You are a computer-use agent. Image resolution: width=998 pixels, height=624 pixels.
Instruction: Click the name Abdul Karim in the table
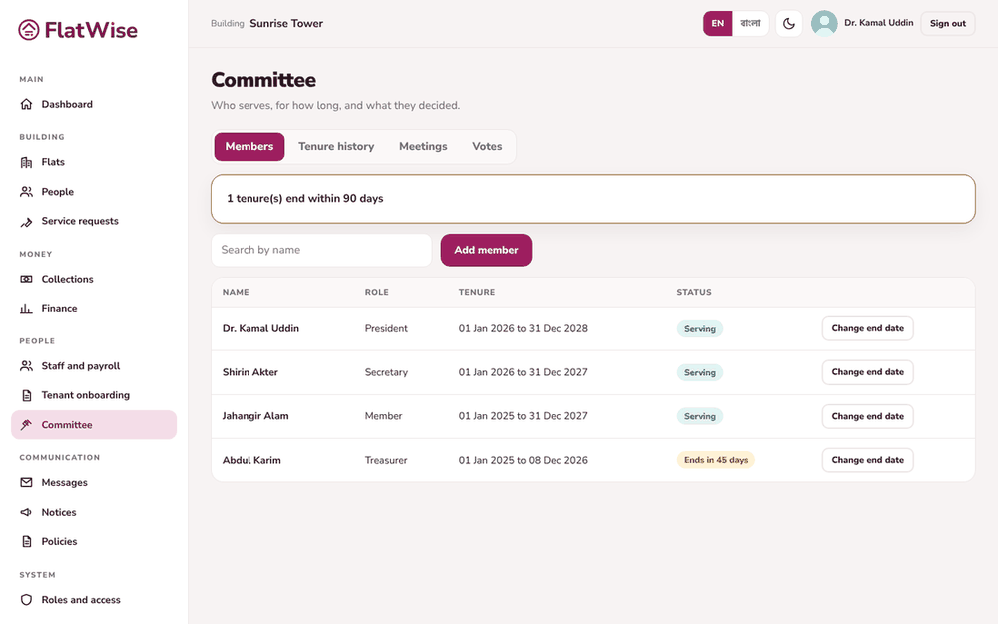(x=251, y=460)
